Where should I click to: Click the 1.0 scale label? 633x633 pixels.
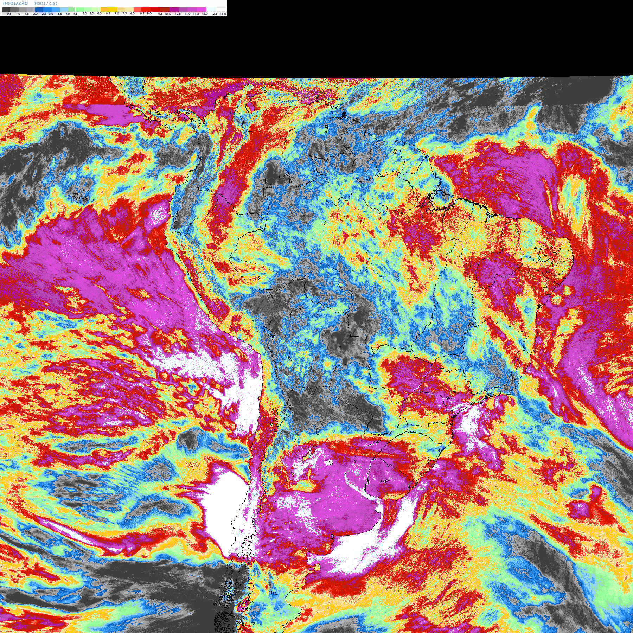click(x=18, y=14)
